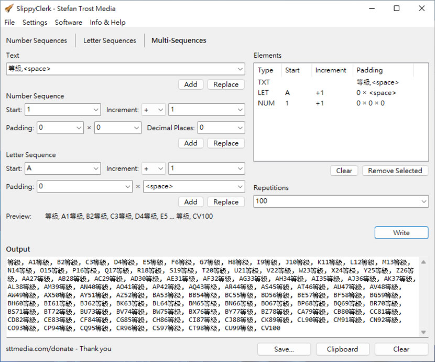Click the Padding column header in Elements

pos(383,70)
